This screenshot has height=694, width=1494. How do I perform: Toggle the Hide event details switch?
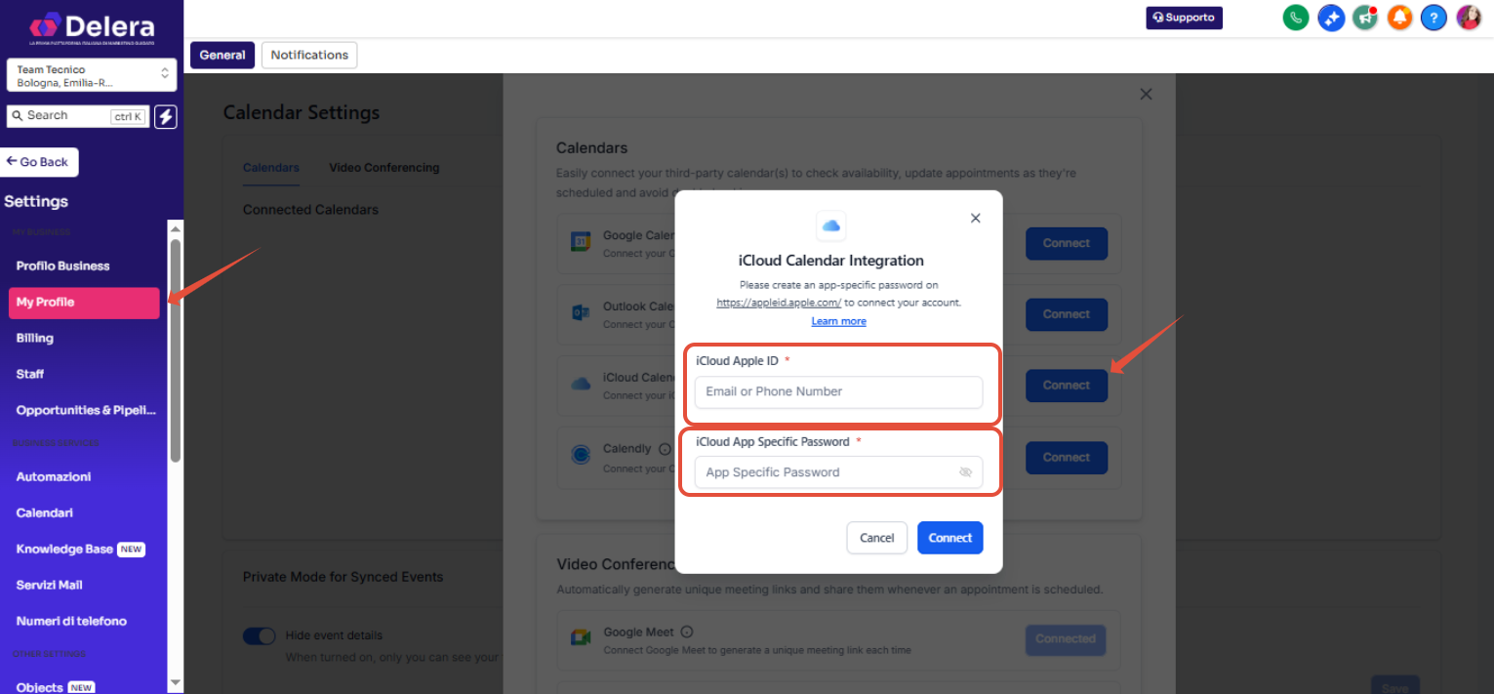[x=260, y=635]
